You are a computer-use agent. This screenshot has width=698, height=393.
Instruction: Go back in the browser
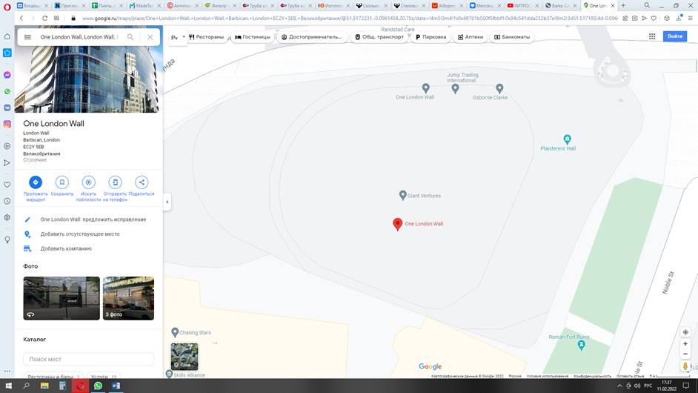click(x=21, y=19)
